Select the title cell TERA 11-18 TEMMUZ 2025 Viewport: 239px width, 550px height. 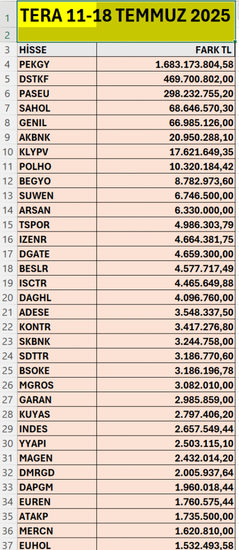(126, 21)
